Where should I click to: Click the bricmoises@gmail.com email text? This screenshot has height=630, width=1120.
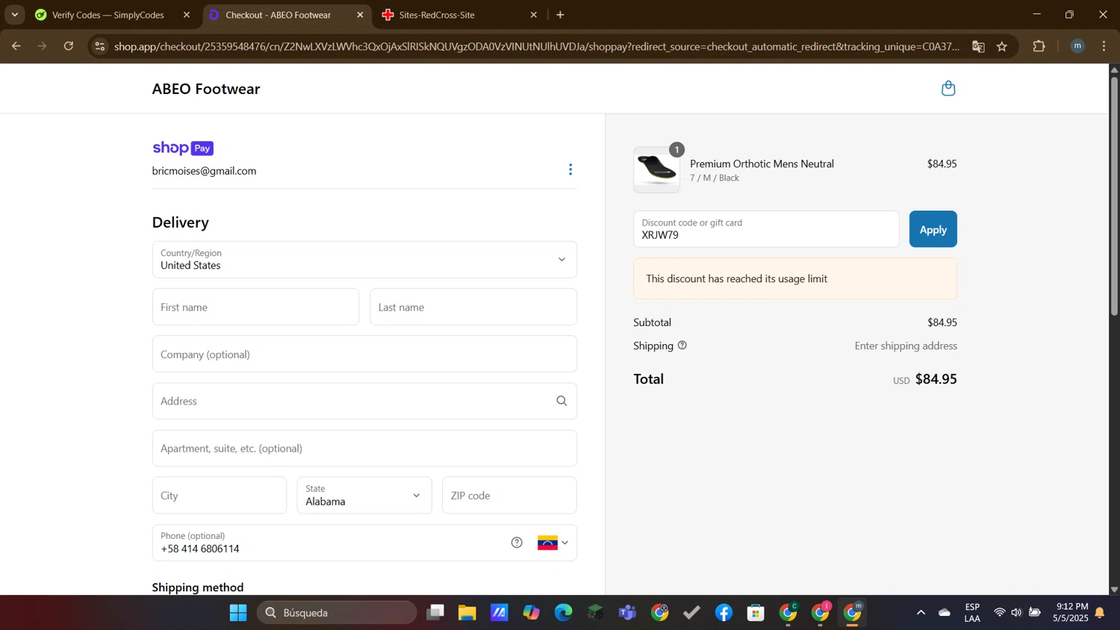(x=204, y=171)
